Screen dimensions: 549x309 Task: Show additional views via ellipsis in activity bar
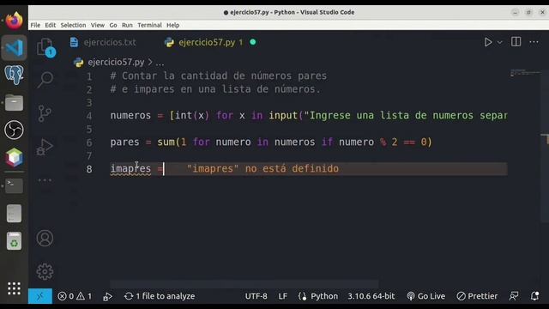coord(45,180)
